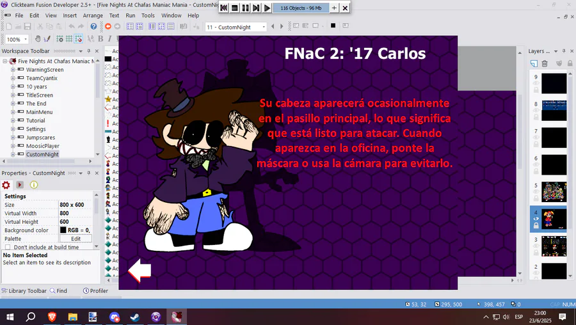Toggle the lock of layer 4

coord(536,225)
